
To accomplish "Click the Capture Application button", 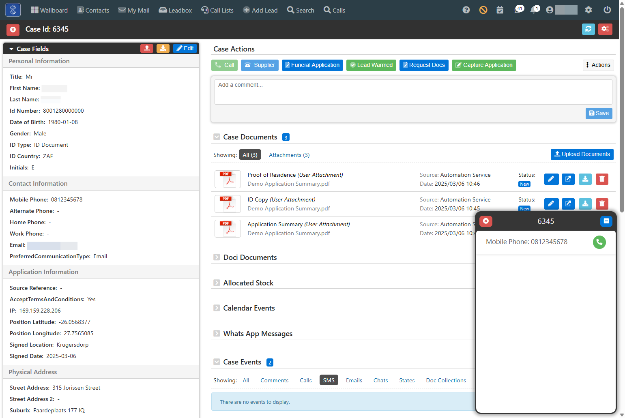I will pos(484,65).
